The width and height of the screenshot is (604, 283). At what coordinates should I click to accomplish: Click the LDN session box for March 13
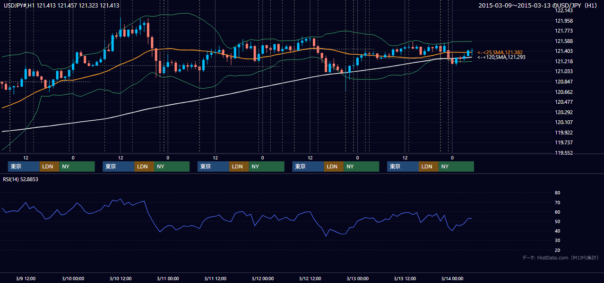(x=428, y=166)
